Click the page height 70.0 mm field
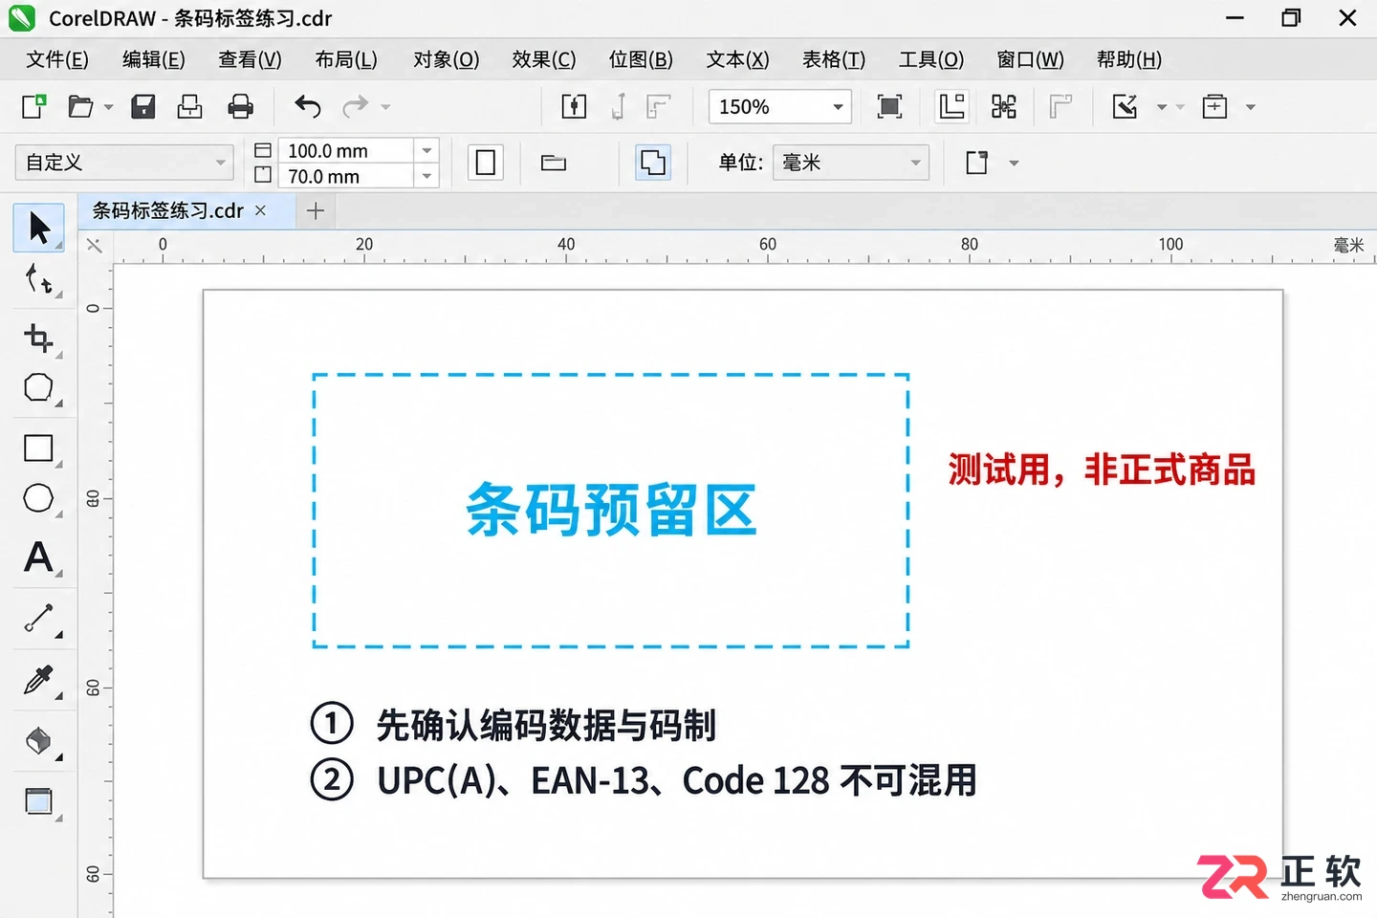This screenshot has width=1377, height=918. pyautogui.click(x=346, y=176)
